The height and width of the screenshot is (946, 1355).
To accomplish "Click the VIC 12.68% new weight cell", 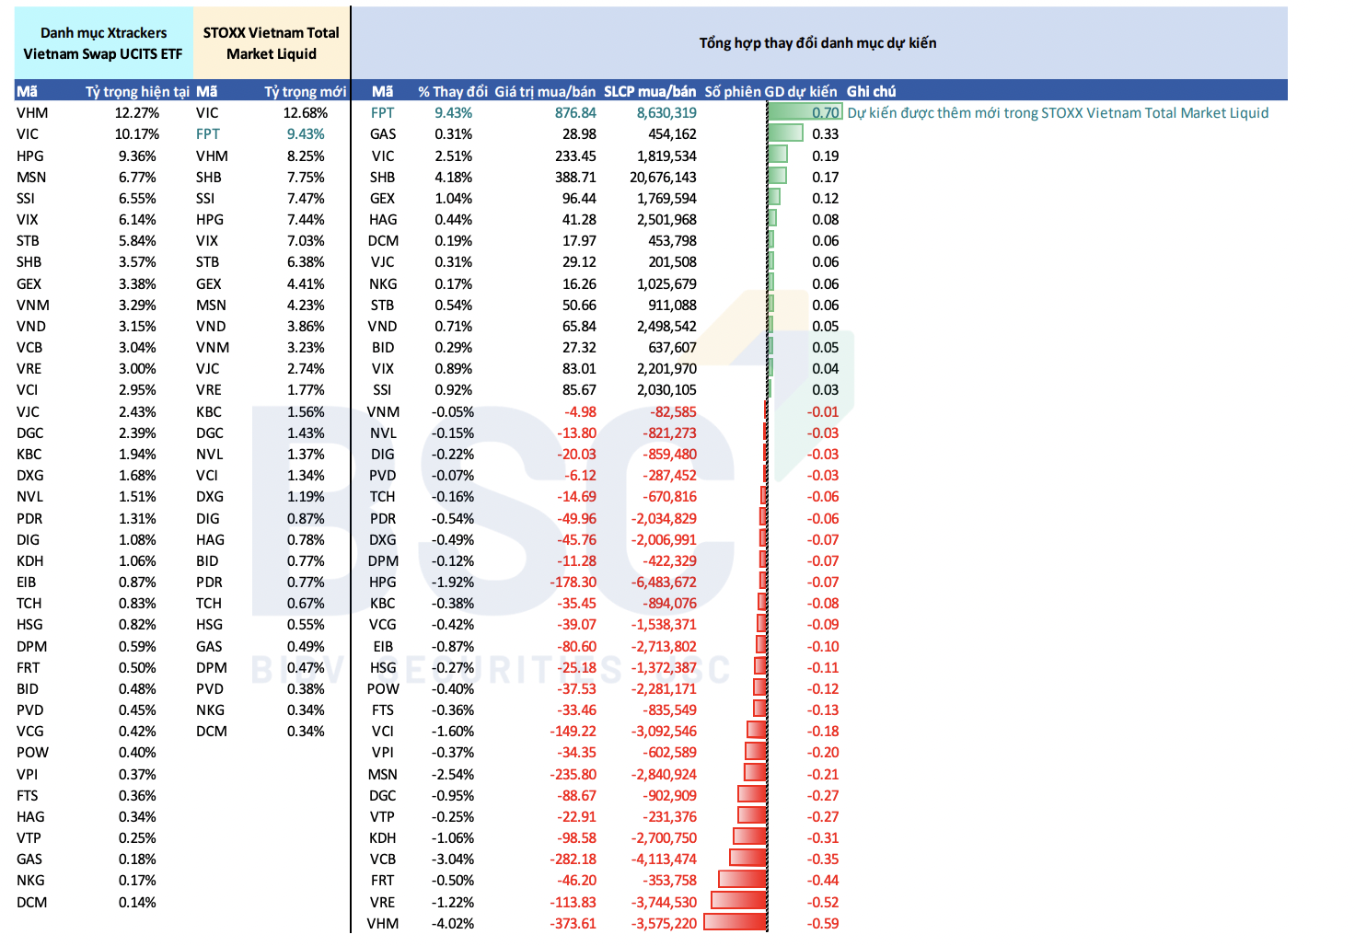I will point(306,113).
